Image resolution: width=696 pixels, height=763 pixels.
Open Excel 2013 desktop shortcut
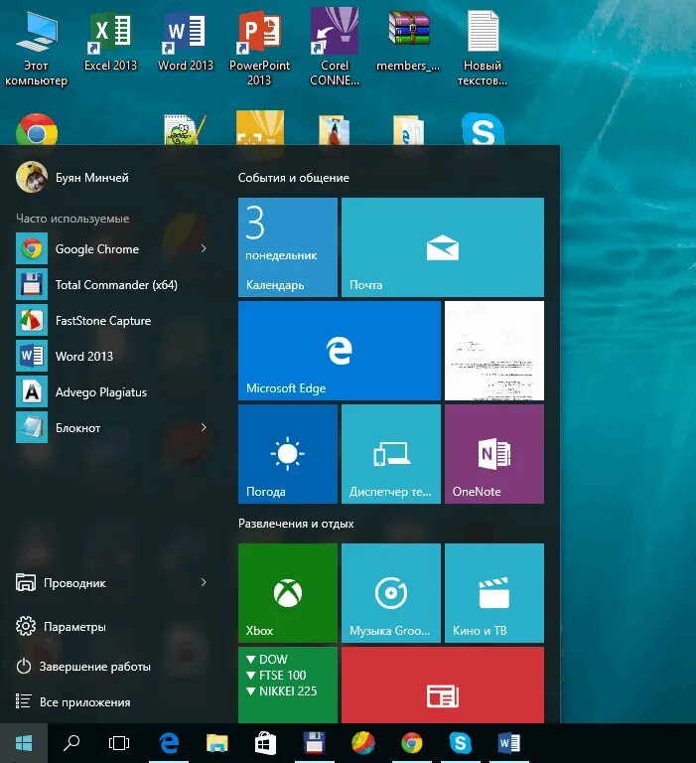click(x=110, y=42)
